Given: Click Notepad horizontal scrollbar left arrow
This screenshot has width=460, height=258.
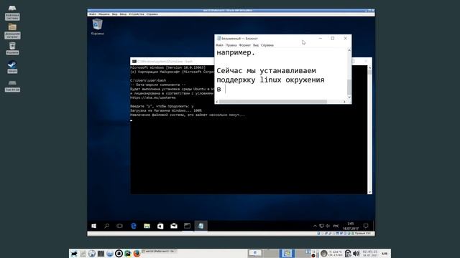Looking at the screenshot, I should coord(217,102).
